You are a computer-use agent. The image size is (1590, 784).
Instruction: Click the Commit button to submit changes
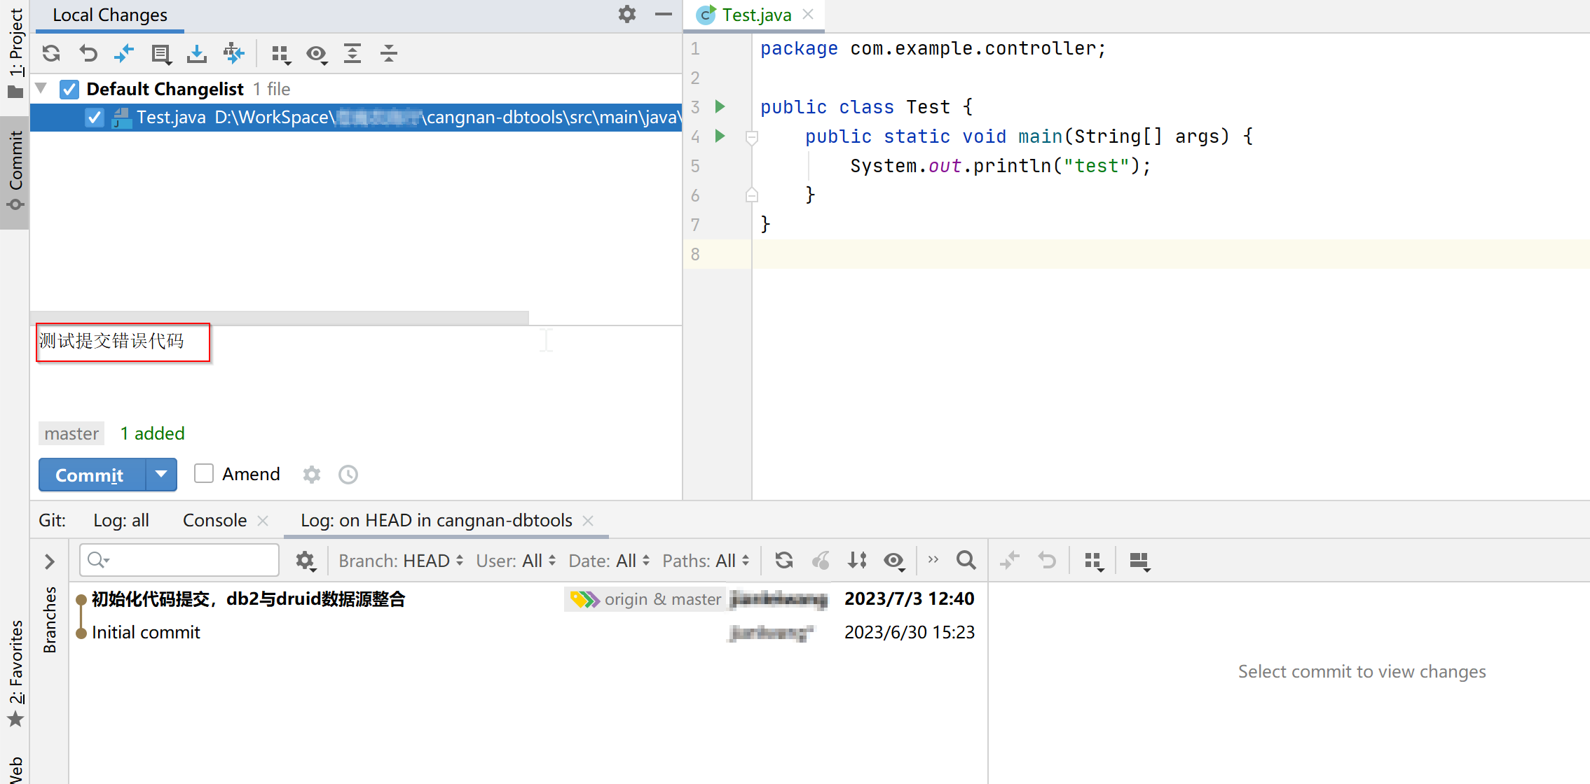pyautogui.click(x=90, y=473)
